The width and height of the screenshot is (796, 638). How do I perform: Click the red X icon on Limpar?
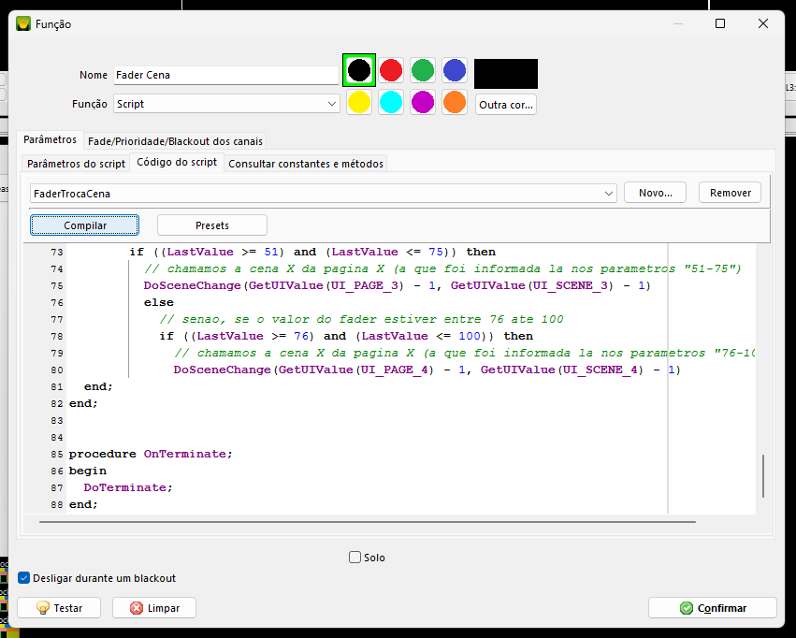[x=137, y=608]
